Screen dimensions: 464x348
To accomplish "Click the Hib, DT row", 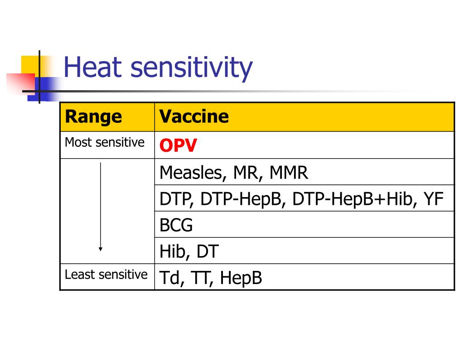I will 304,251.
